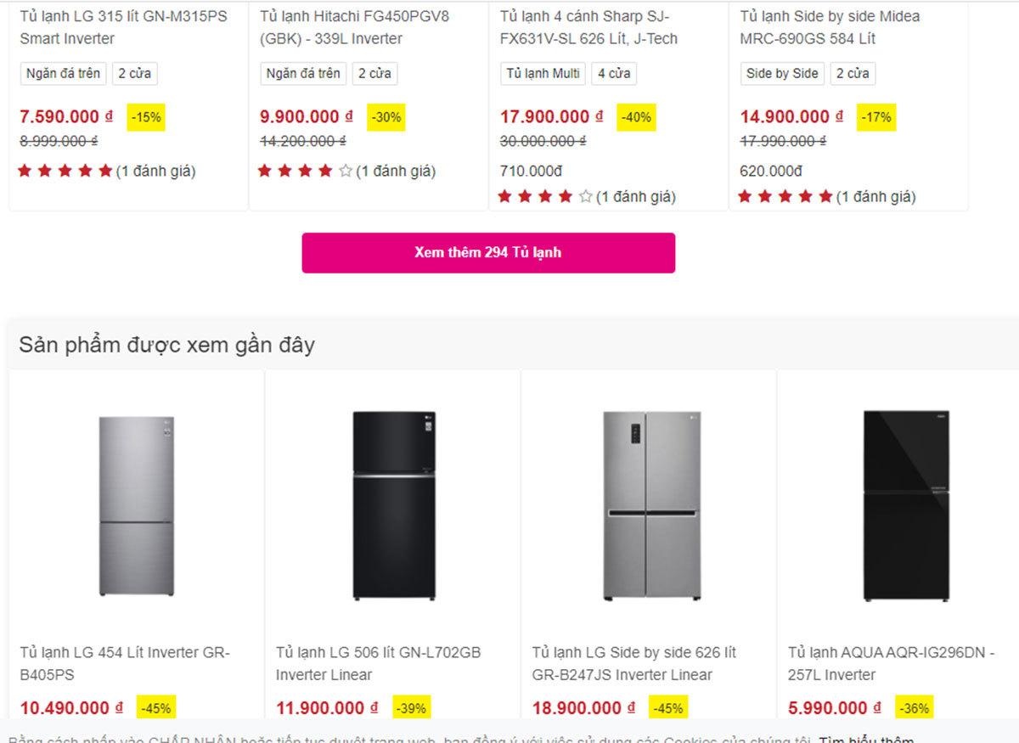Open the "Tìm hiểu thêm" cookie link

[866, 737]
